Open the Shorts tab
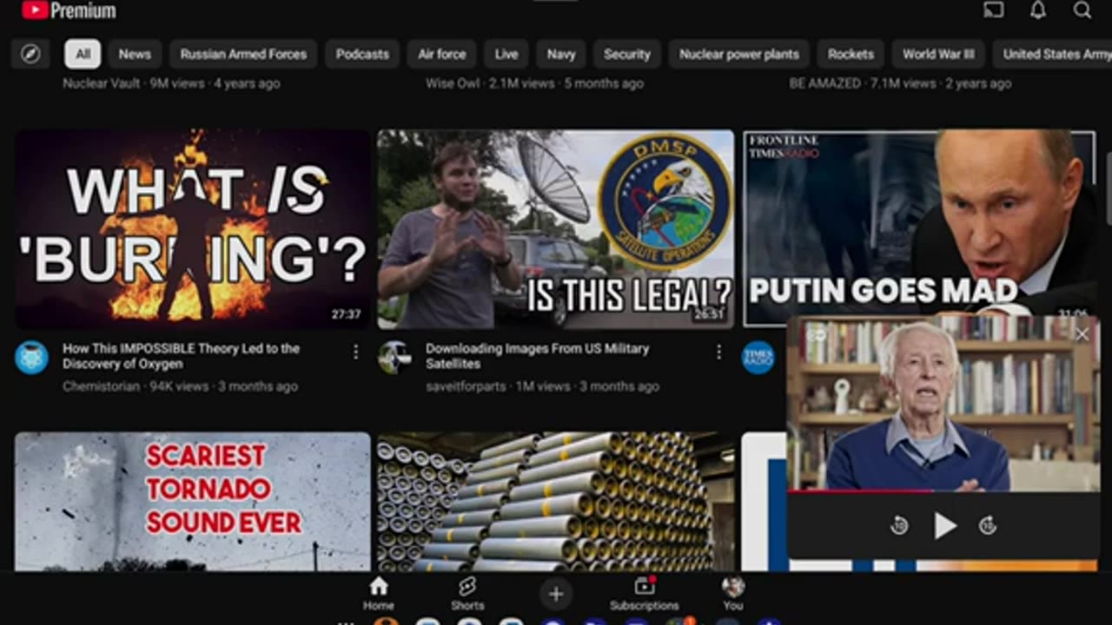This screenshot has height=625, width=1112. 467,594
